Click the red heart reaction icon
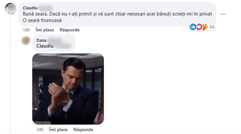 199,27
